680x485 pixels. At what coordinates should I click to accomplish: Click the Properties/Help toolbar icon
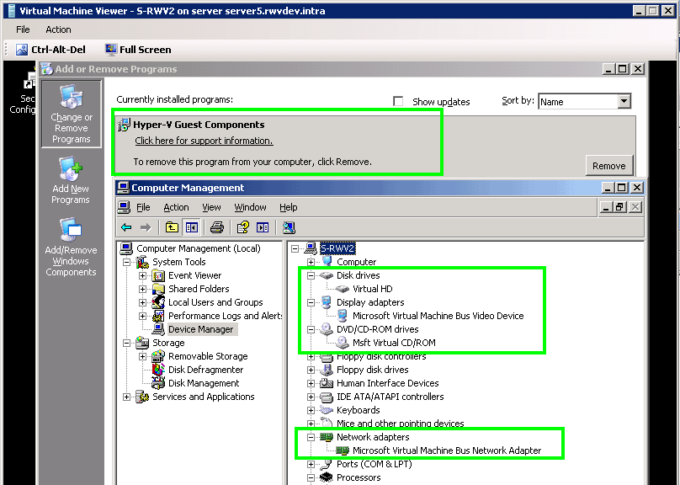[243, 227]
